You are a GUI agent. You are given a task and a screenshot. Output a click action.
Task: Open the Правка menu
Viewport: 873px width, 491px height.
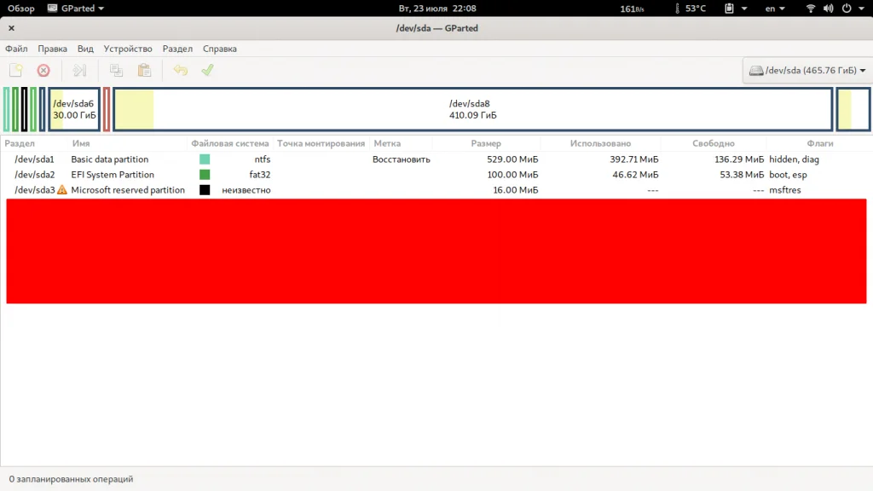coord(52,49)
